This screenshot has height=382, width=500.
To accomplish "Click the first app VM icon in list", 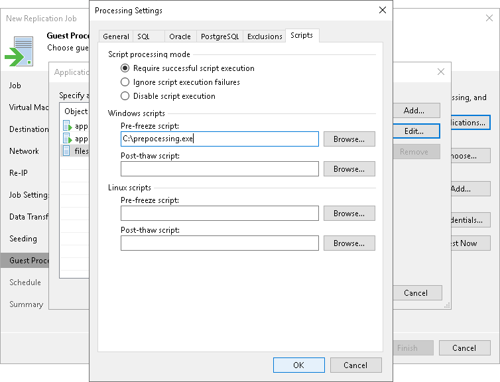I will tap(66, 125).
